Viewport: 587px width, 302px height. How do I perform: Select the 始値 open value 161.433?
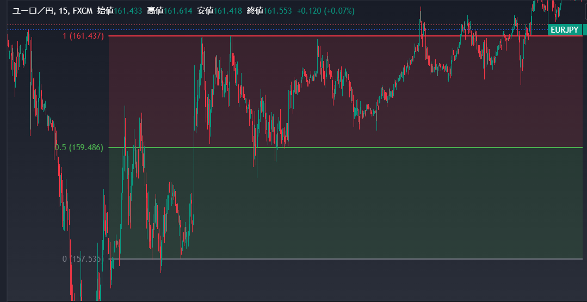pyautogui.click(x=128, y=11)
